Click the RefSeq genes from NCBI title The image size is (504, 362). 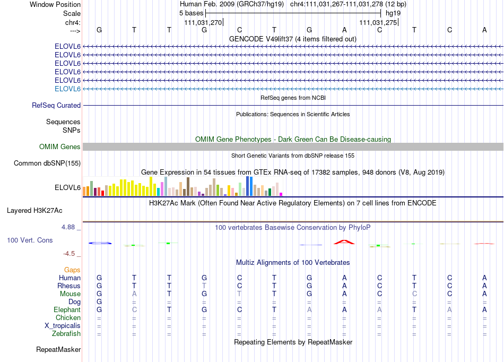click(293, 98)
